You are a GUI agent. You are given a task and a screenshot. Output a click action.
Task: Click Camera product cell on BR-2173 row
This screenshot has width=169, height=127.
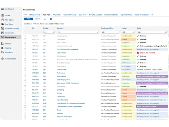pos(128,90)
